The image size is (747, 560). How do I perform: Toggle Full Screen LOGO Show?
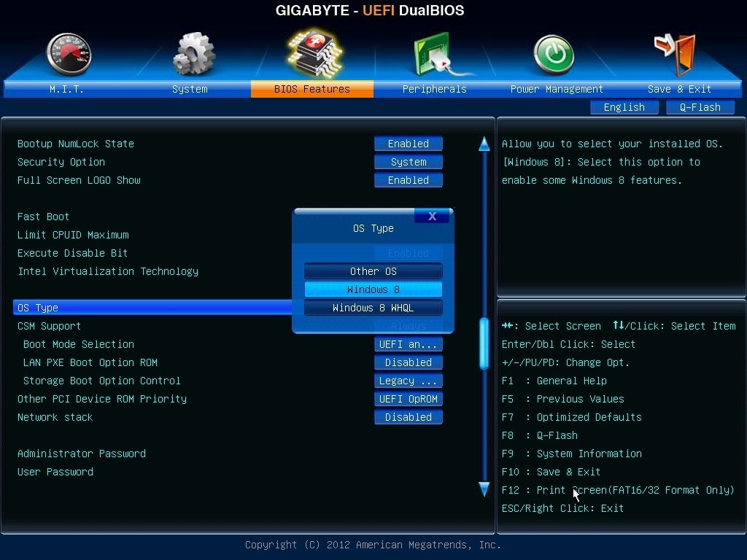(408, 179)
